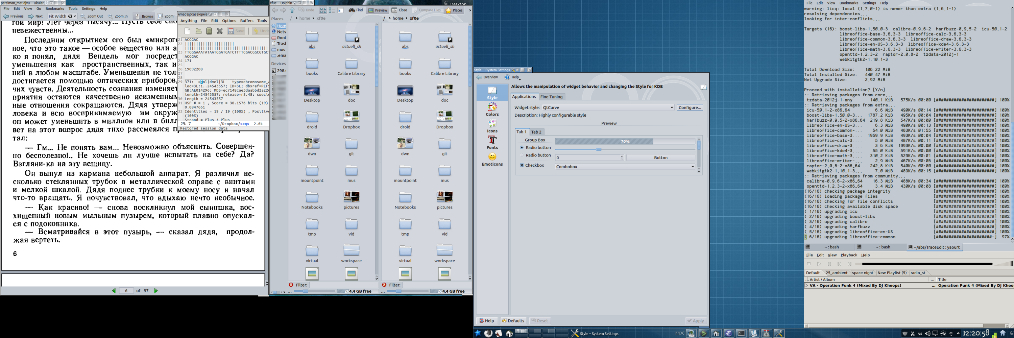Click the Firefox launcher in the taskbar
This screenshot has height=338, width=1014.
(488, 333)
